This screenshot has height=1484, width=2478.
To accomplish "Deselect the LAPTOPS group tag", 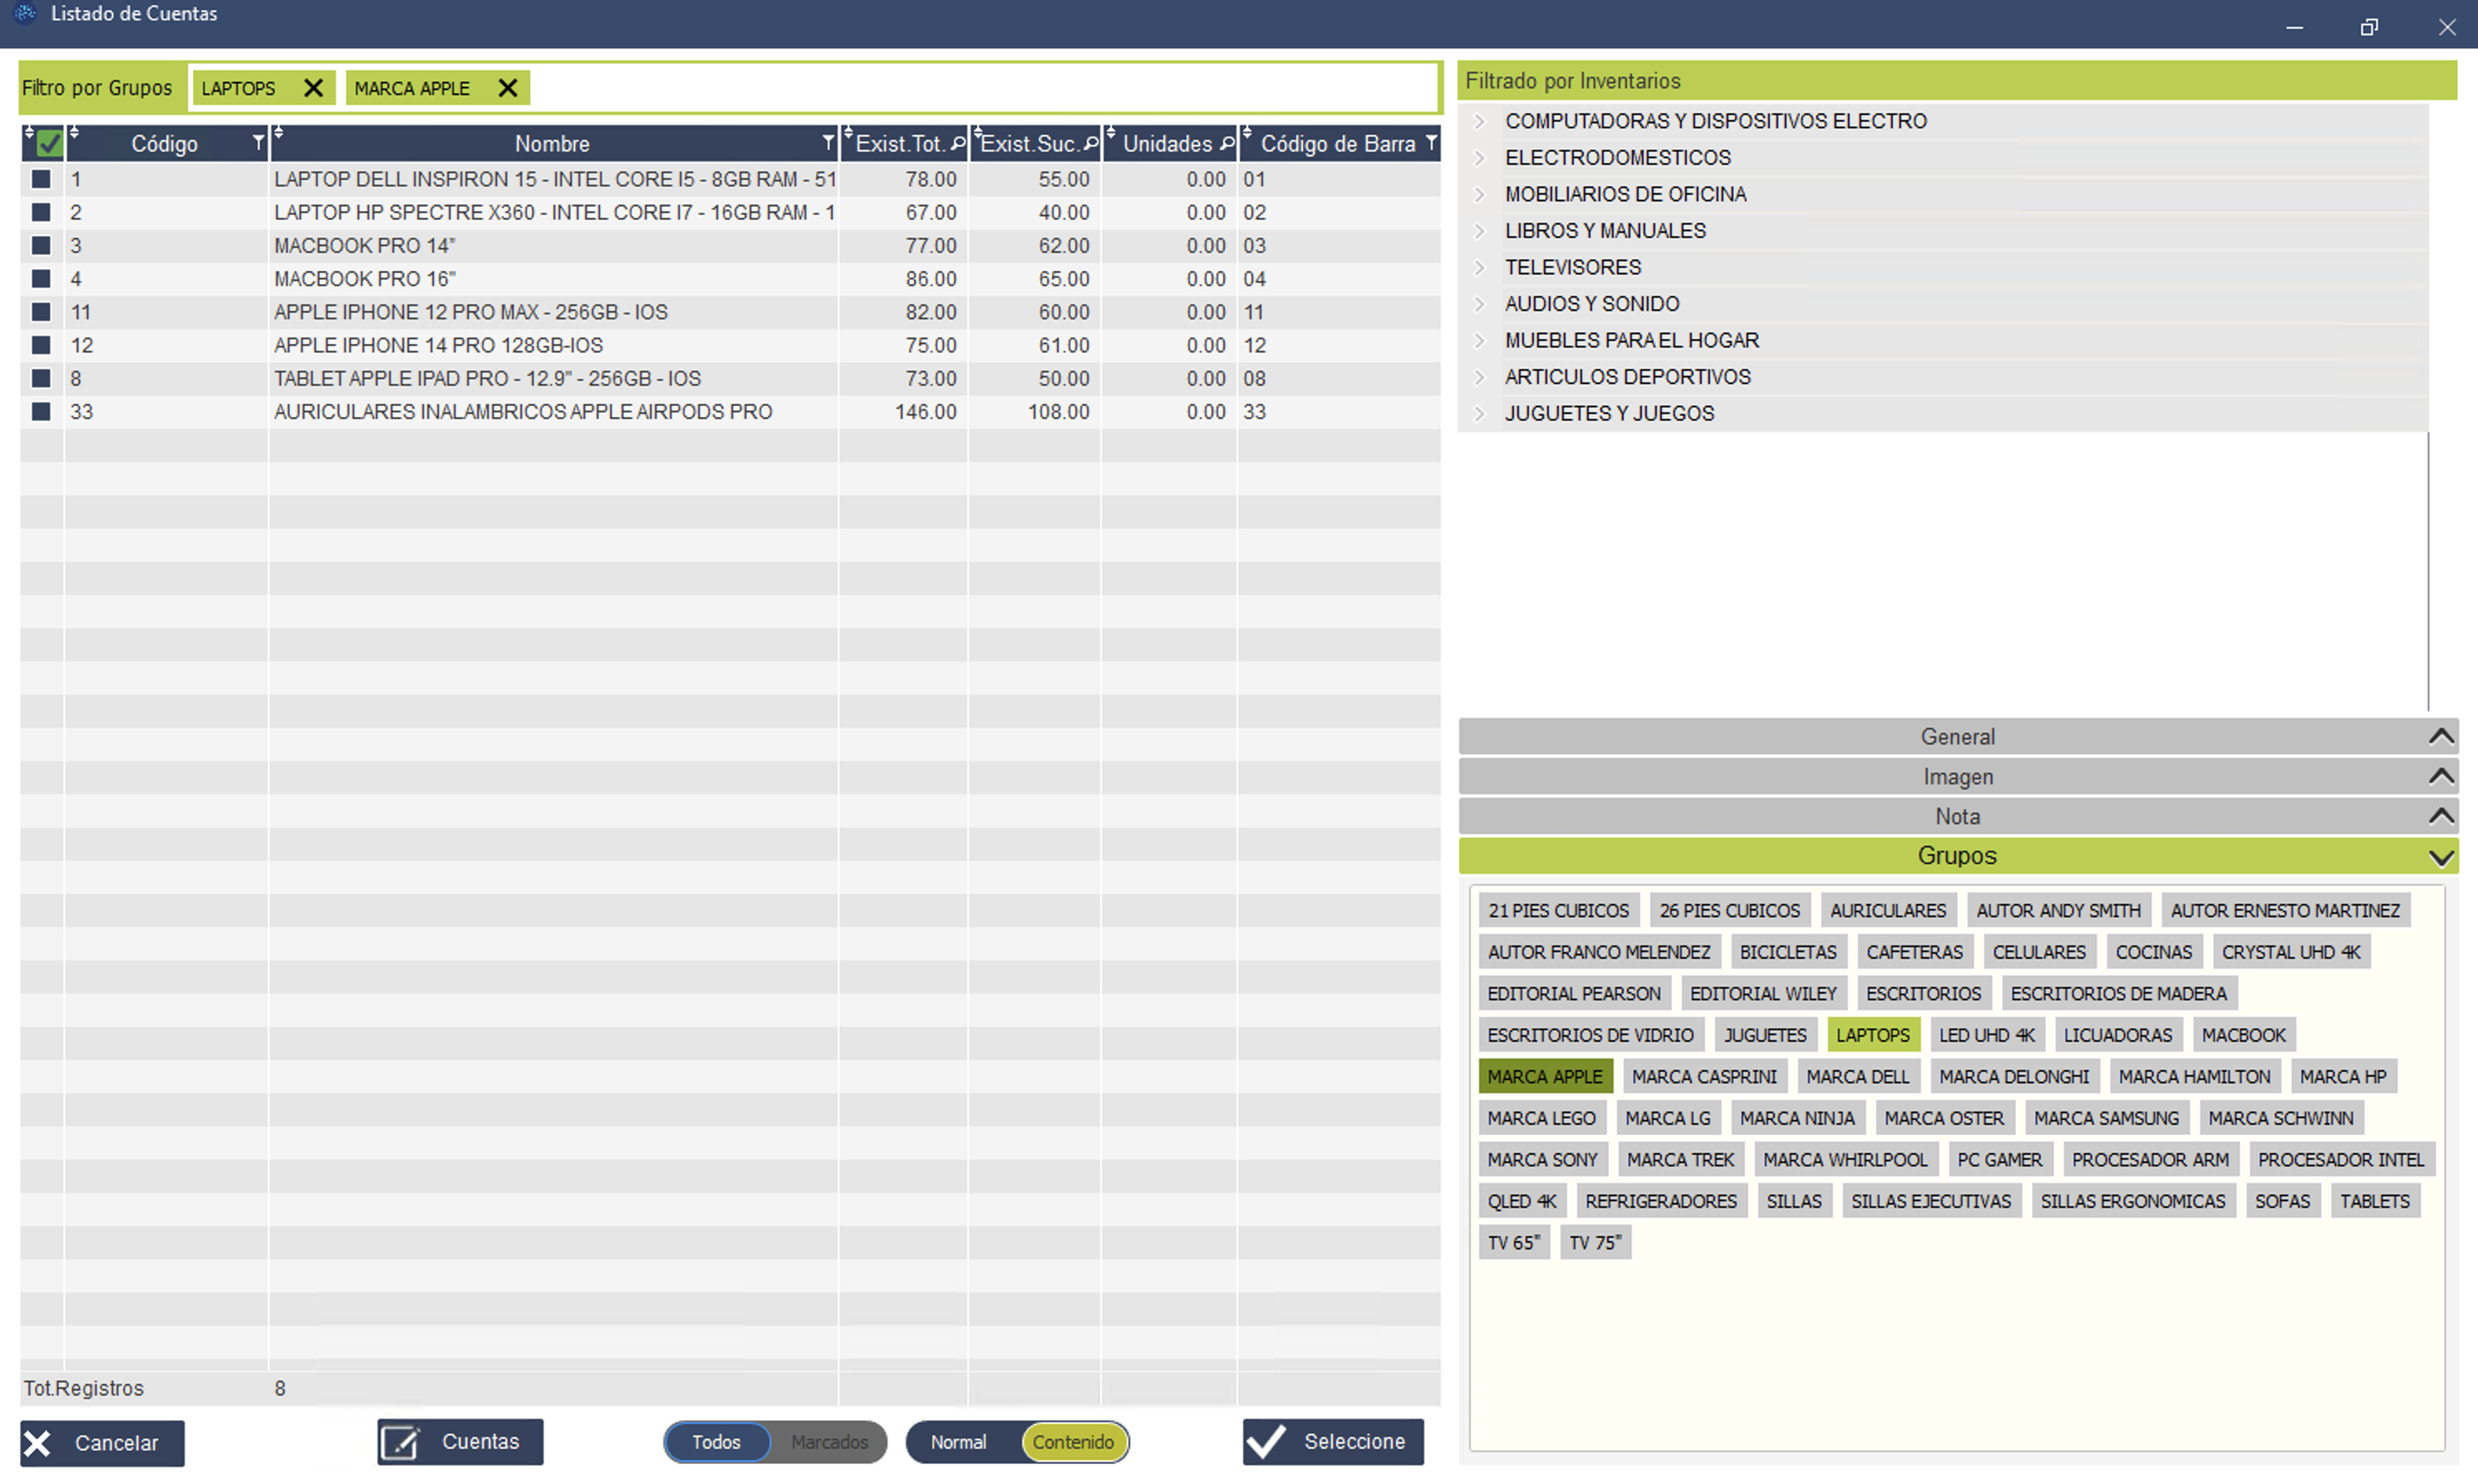I will click(x=1873, y=1035).
